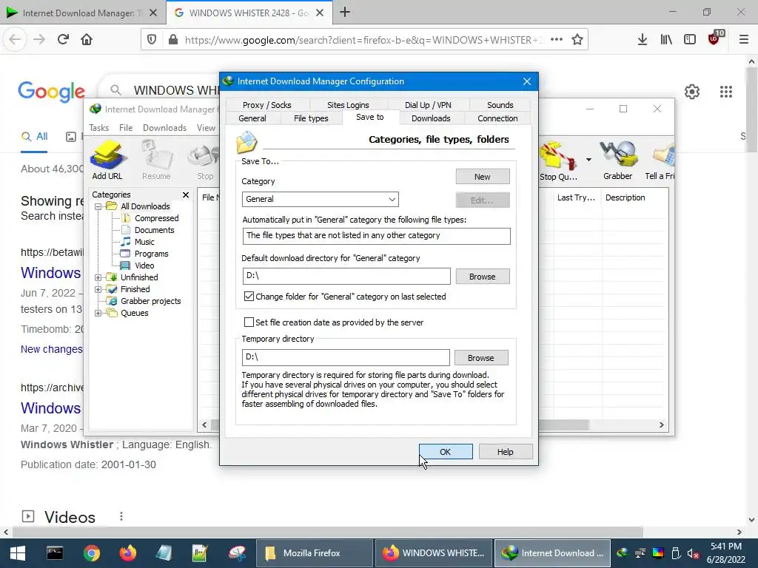Screen dimensions: 758x568
Task: Bookmark this page with the star icon
Action: pyautogui.click(x=577, y=40)
